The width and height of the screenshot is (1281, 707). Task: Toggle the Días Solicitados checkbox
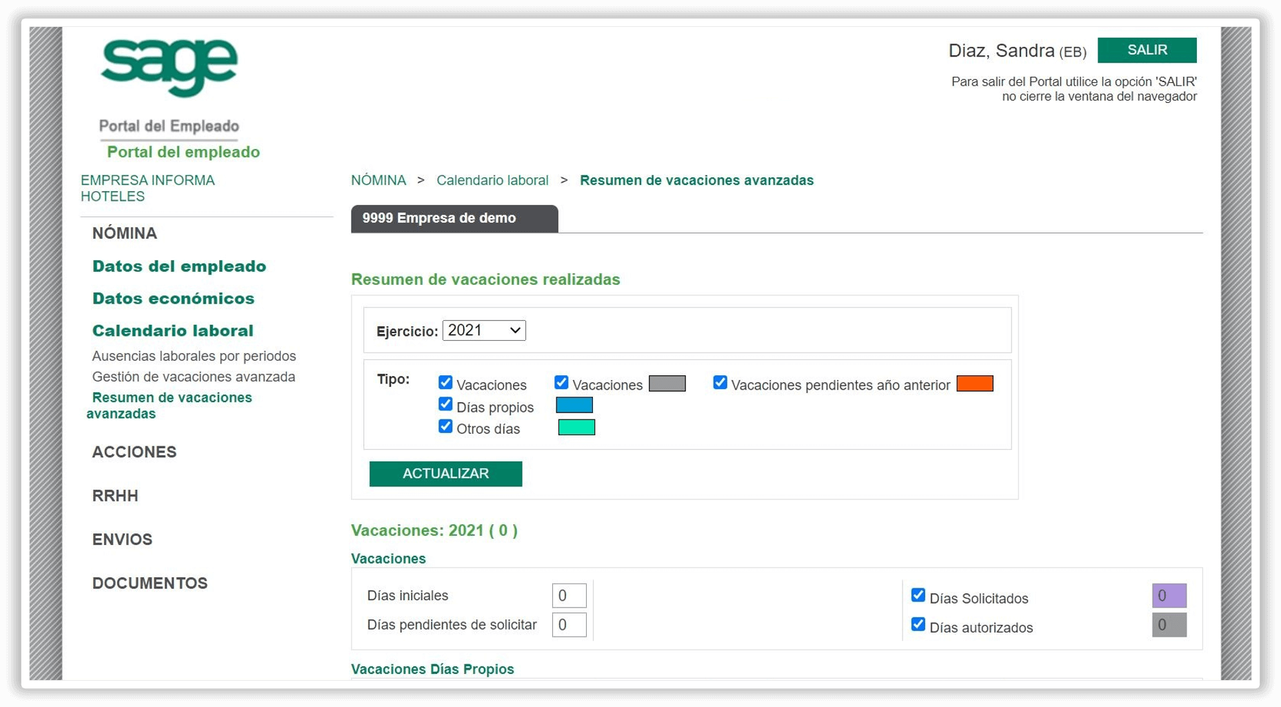[x=918, y=595]
